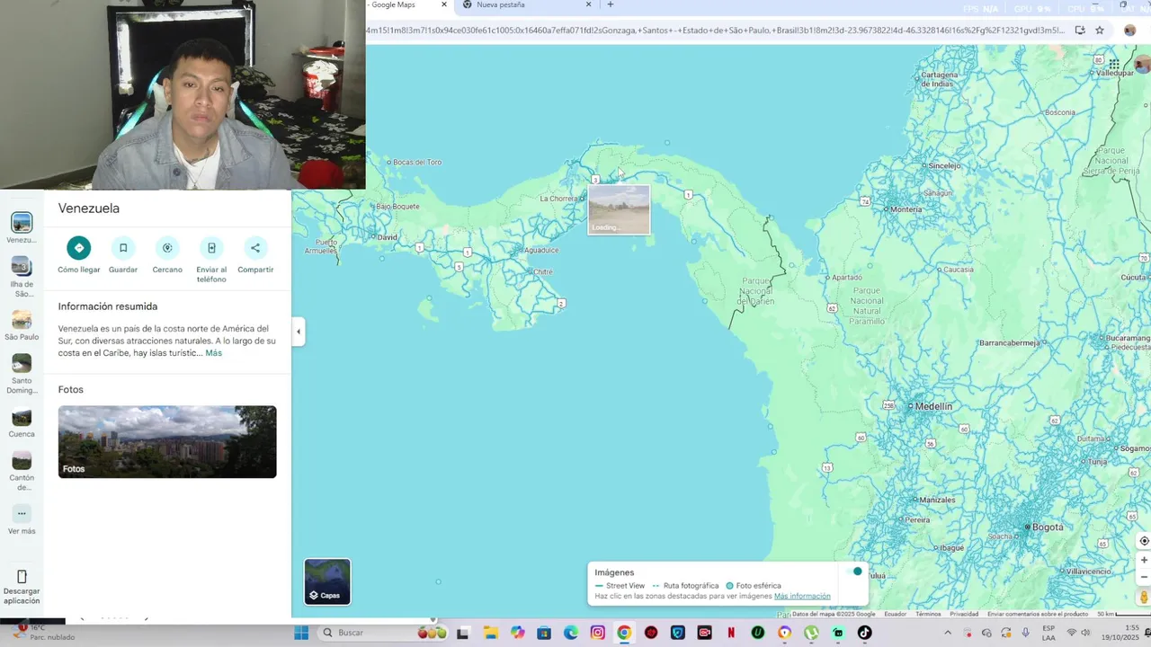Viewport: 1151px width, 647px height.
Task: Click the Bogotá city label on map
Action: (x=1048, y=527)
